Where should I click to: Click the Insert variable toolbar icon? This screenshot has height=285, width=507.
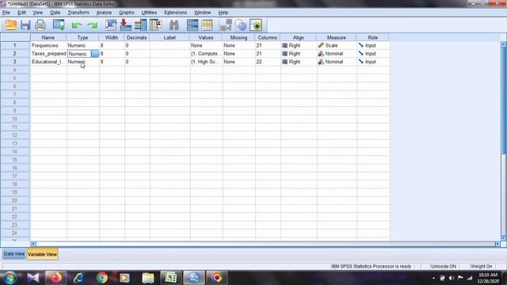[207, 25]
